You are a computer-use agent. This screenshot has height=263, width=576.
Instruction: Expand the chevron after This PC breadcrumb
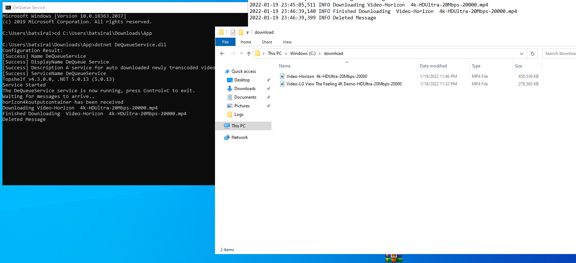point(286,53)
